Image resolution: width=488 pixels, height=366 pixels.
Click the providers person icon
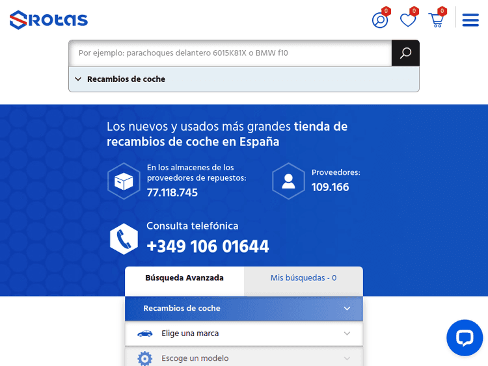click(x=288, y=181)
